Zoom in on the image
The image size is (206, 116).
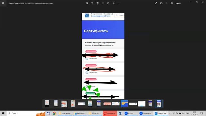click(172, 3)
